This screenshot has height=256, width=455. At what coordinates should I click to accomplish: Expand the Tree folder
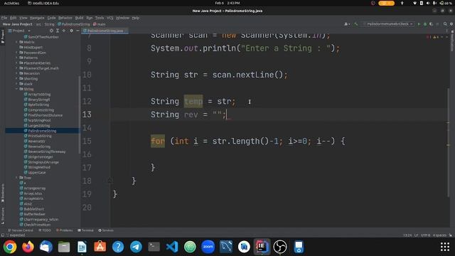click(16, 178)
